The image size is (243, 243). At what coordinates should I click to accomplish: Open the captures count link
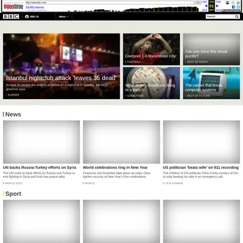click(35, 7)
